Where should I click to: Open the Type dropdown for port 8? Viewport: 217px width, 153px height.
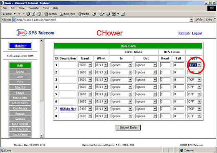point(199,116)
